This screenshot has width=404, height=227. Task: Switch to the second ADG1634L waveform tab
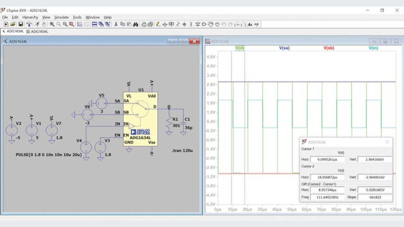[x=37, y=31]
